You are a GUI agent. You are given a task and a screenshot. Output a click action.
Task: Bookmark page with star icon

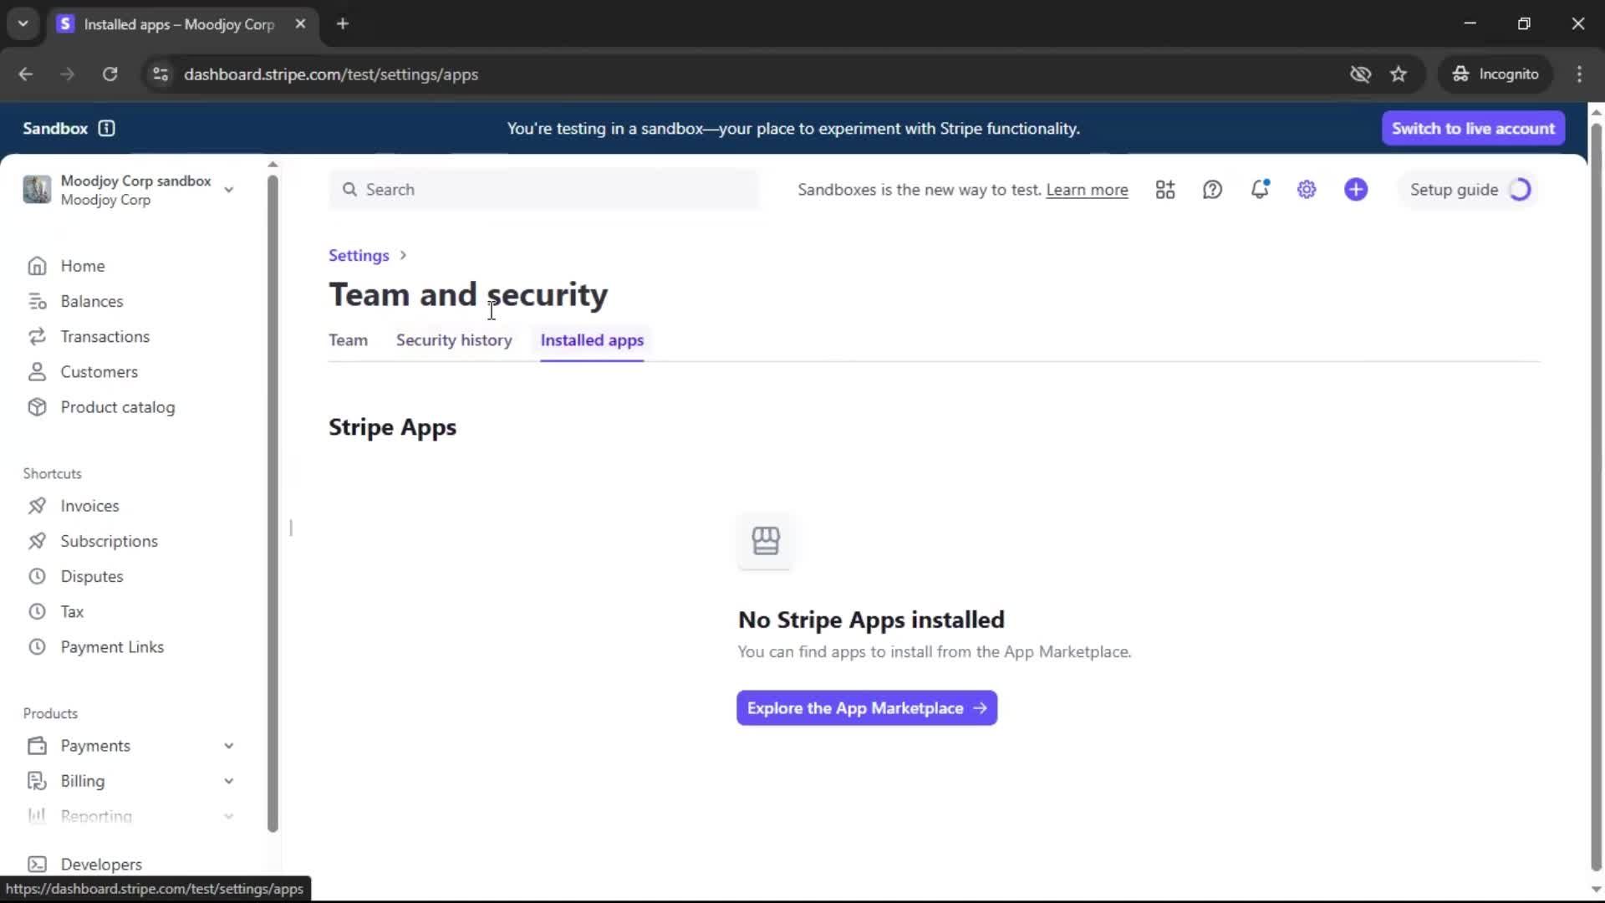pyautogui.click(x=1399, y=74)
